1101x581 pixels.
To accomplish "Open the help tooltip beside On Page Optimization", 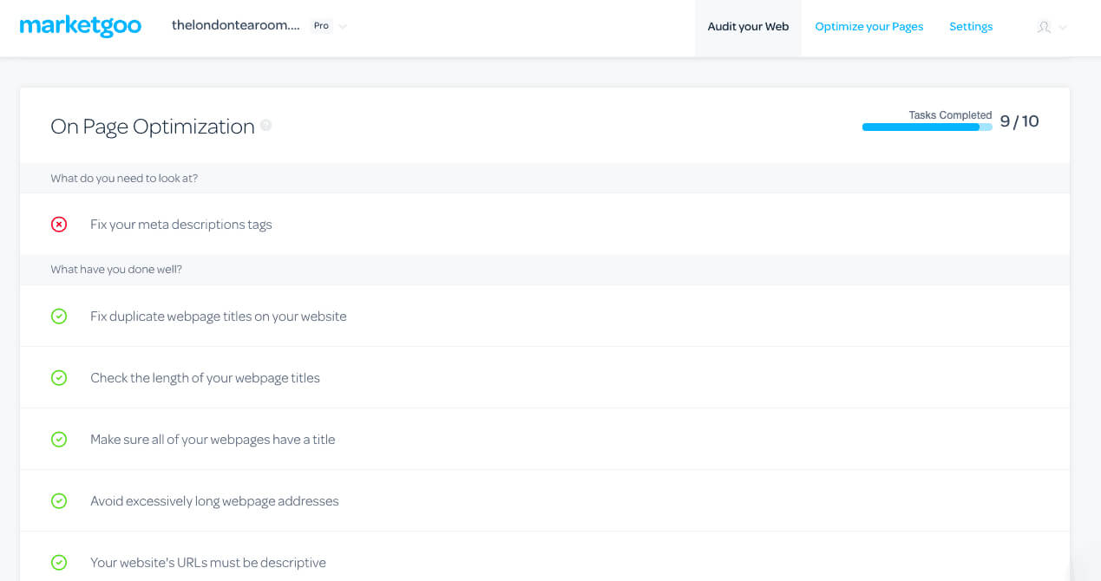I will pos(265,125).
